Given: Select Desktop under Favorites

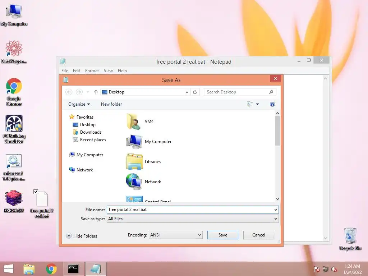Looking at the screenshot, I should 84,125.
